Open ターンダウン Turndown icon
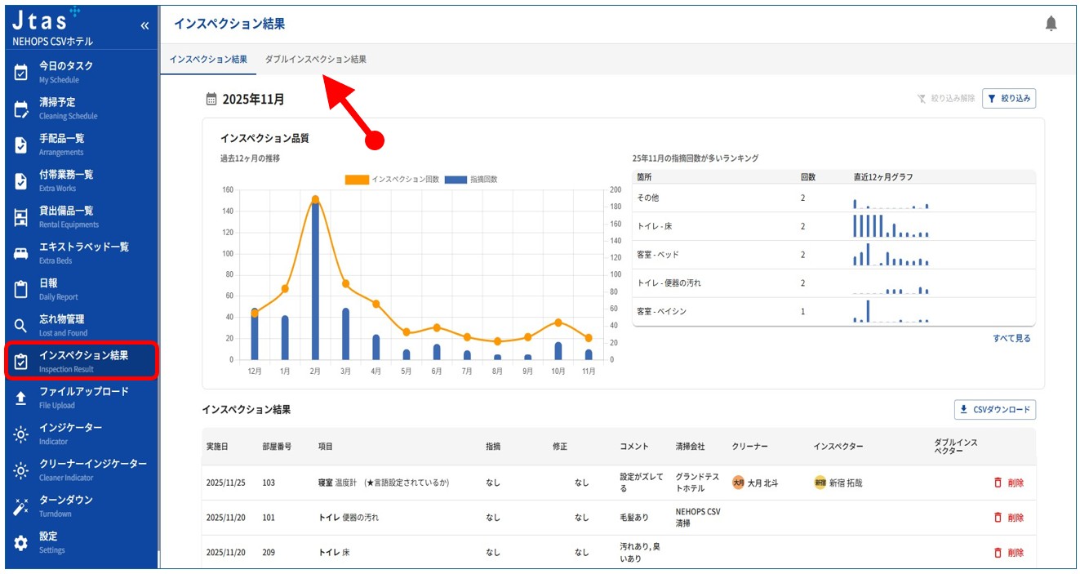 coord(21,506)
